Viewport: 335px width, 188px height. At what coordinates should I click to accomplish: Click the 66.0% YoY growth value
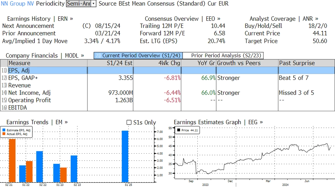208,93
